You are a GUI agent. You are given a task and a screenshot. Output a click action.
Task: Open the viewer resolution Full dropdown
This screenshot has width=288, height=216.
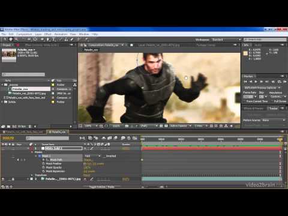[149, 126]
